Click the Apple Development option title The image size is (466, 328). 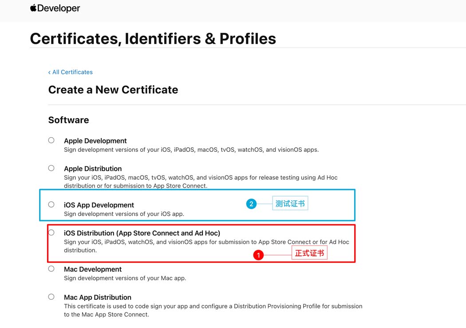coord(95,141)
